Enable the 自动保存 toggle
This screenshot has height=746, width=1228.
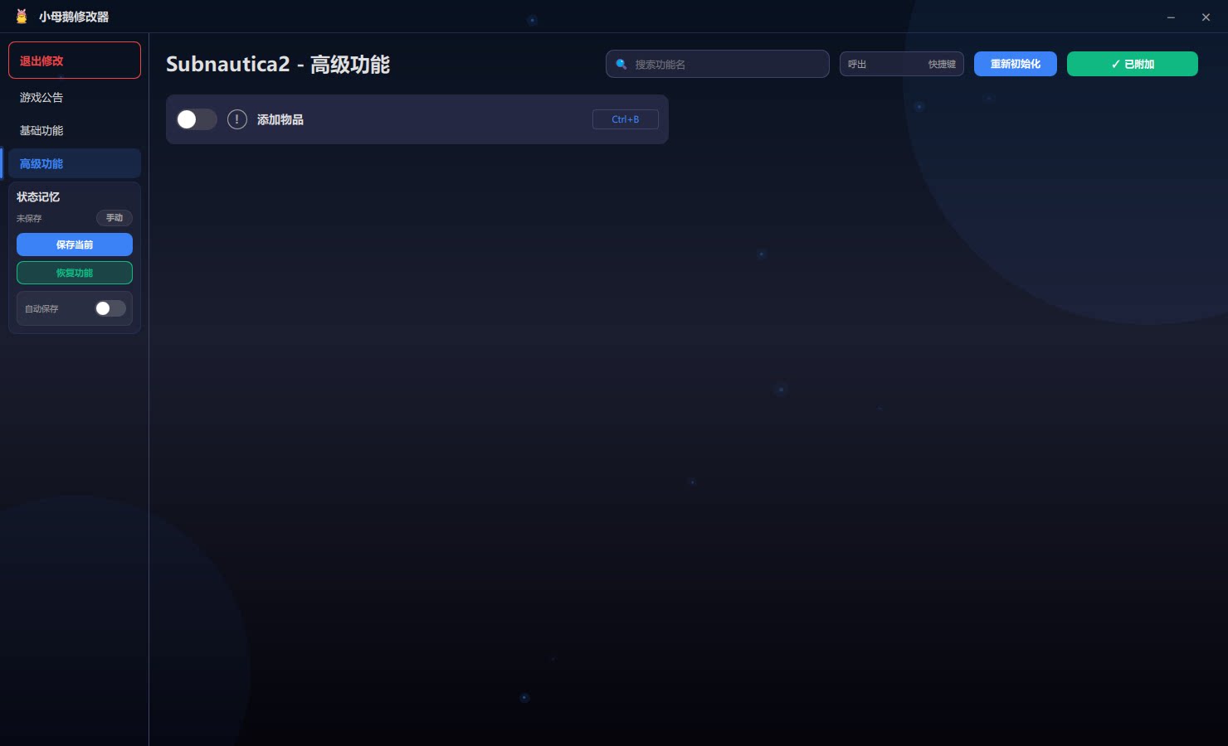[110, 308]
